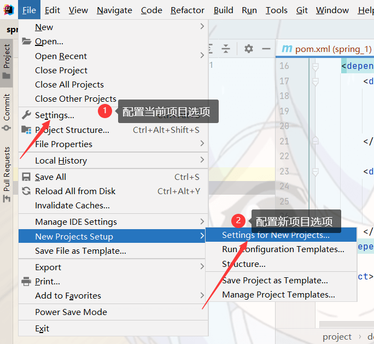374x344 pixels.
Task: Toggle the fold marker on line 21
Action: point(315,140)
